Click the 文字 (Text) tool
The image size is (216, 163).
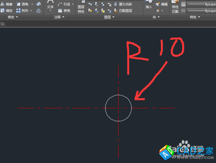pyautogui.click(x=50, y=4)
